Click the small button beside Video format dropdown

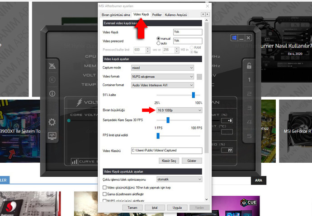199,77
